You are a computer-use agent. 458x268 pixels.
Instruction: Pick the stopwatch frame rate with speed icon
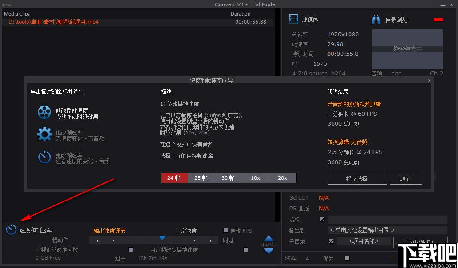pos(44,157)
